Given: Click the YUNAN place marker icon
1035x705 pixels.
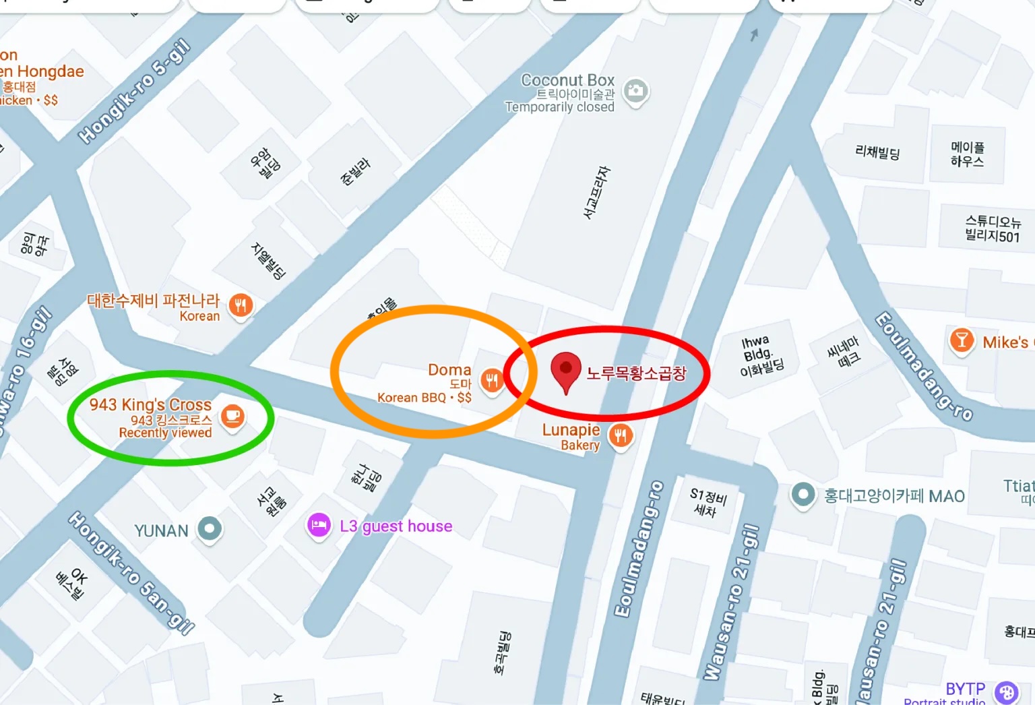Looking at the screenshot, I should (209, 529).
